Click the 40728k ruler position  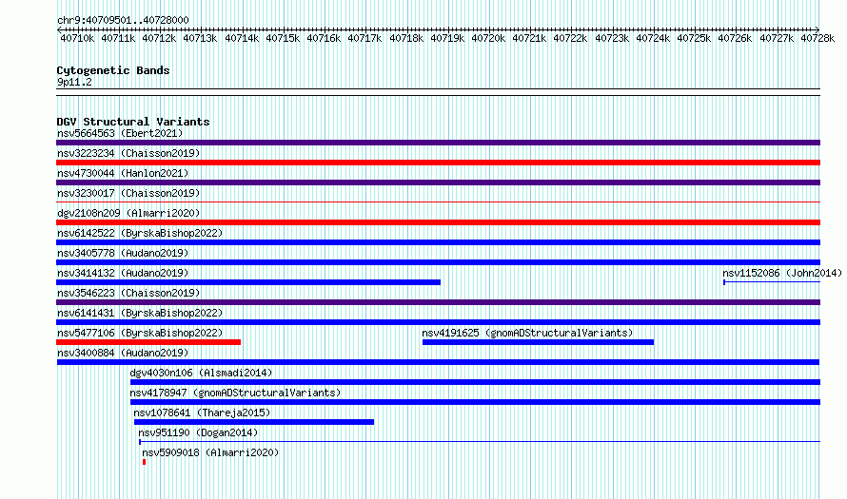pyautogui.click(x=817, y=38)
